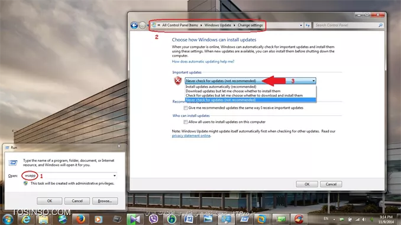Click the red swirl taskbar icon
Screen dimensions: 401x225
coord(299,219)
